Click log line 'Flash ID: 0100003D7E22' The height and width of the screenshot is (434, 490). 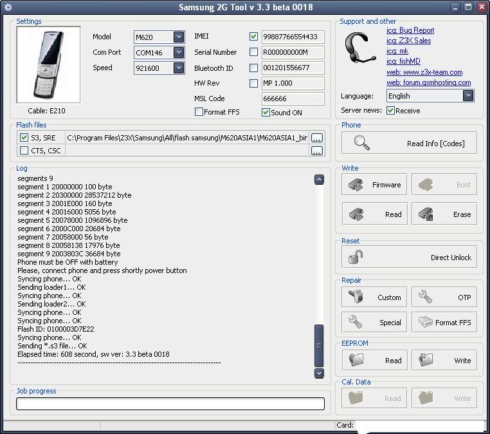click(x=56, y=329)
